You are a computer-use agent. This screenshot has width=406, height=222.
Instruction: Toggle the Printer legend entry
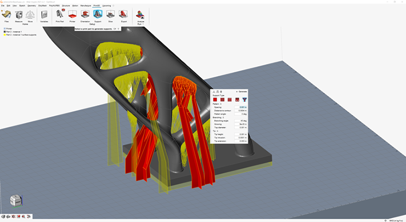(8, 29)
